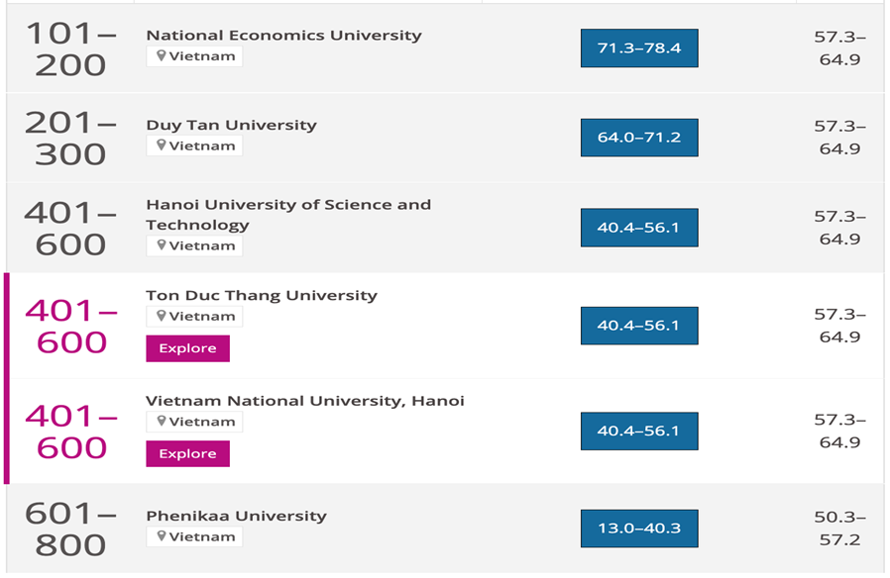This screenshot has height=578, width=890.
Task: Click location pin icon under National Economics University
Action: (162, 55)
